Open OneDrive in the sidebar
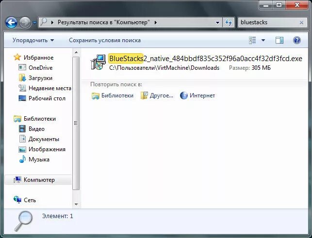This screenshot has width=312, height=238. [x=41, y=68]
